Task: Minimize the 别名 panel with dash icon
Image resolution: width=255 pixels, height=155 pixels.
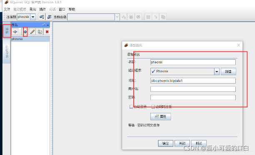Action: point(48,25)
